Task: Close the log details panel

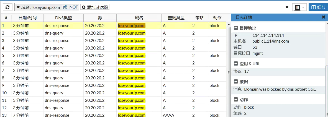Action: coord(323,17)
